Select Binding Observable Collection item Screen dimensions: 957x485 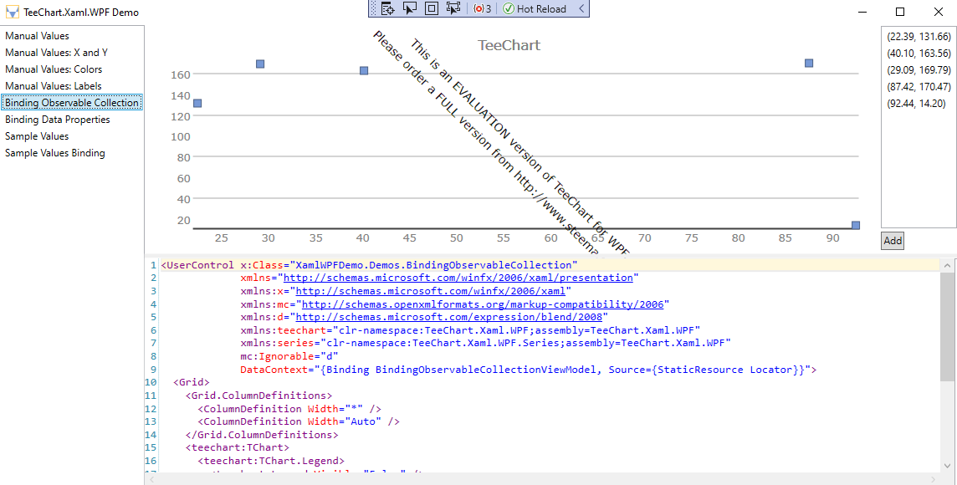[72, 103]
